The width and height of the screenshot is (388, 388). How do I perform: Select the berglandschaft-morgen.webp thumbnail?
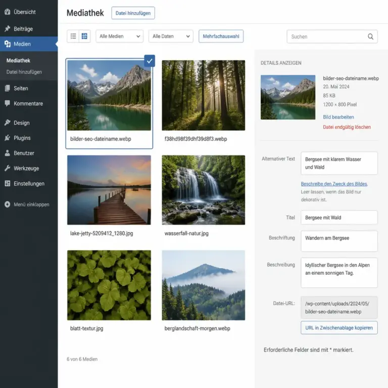point(204,285)
